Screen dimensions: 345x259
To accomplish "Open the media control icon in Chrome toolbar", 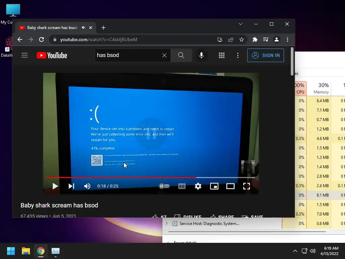I will click(265, 39).
